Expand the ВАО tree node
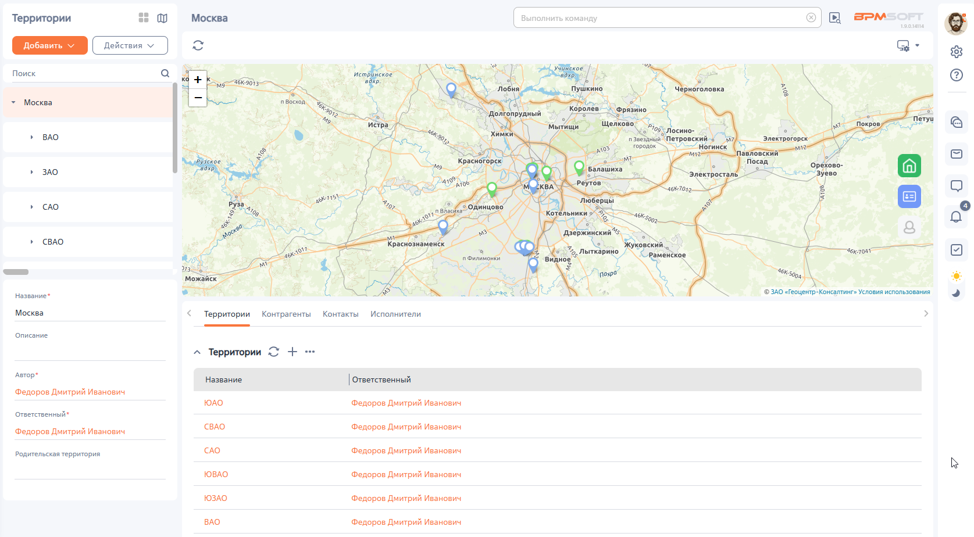 32,137
